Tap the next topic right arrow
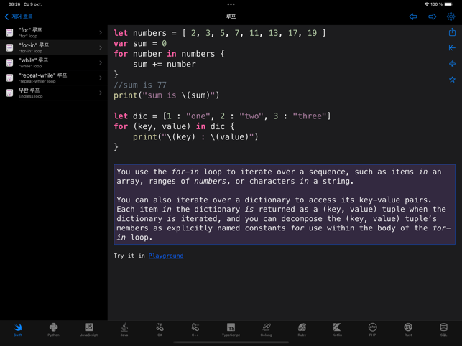The image size is (462, 346). (x=432, y=17)
